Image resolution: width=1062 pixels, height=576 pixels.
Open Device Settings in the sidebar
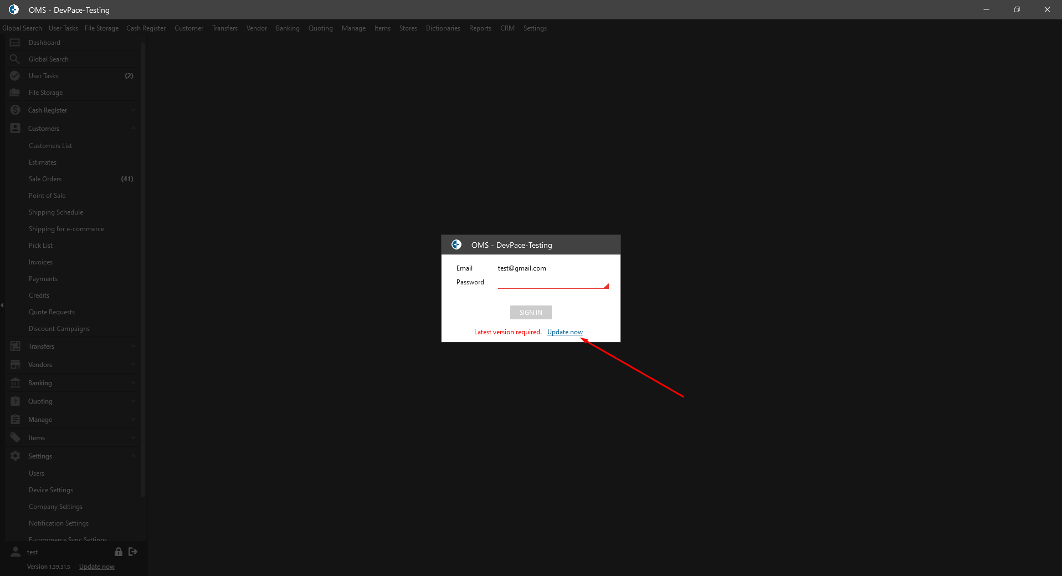(x=51, y=490)
